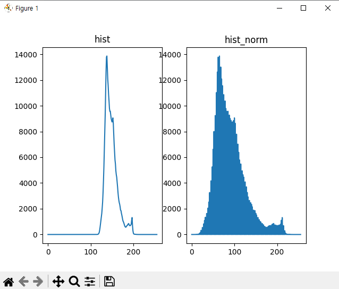
Task: Click the 6000 y-axis label of hist plot
Action: [x=28, y=157]
